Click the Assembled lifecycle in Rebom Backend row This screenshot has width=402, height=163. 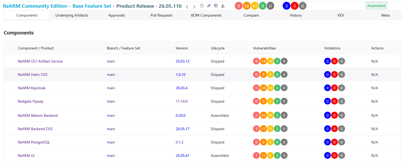pyautogui.click(x=220, y=115)
